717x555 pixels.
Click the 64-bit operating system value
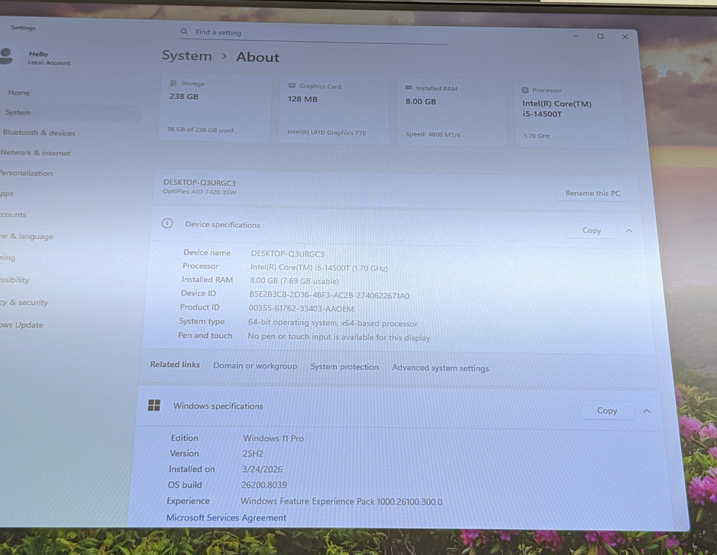click(333, 323)
